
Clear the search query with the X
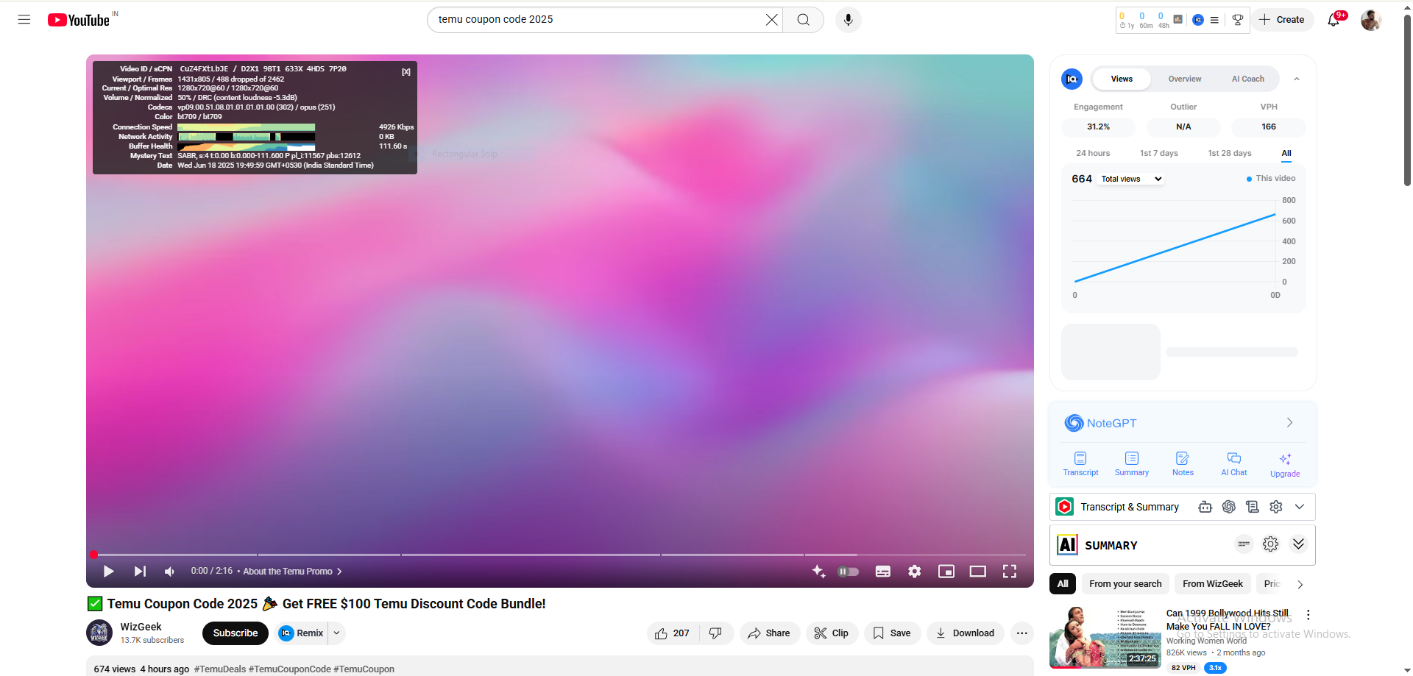tap(771, 20)
